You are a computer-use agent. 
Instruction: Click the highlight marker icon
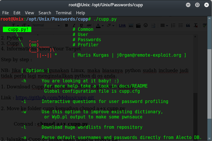109,25
